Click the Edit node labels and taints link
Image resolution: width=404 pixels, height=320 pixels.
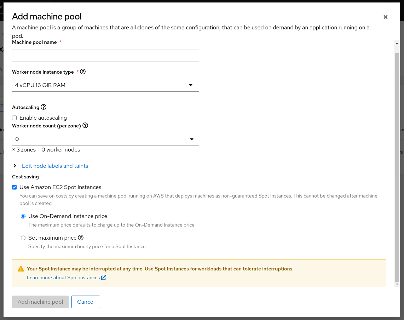[x=55, y=166]
